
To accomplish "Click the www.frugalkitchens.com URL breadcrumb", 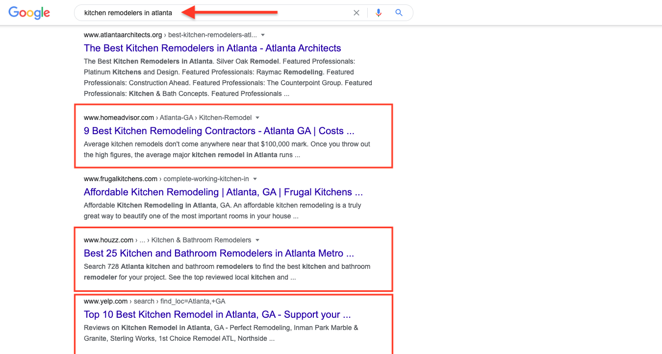I will (x=166, y=179).
